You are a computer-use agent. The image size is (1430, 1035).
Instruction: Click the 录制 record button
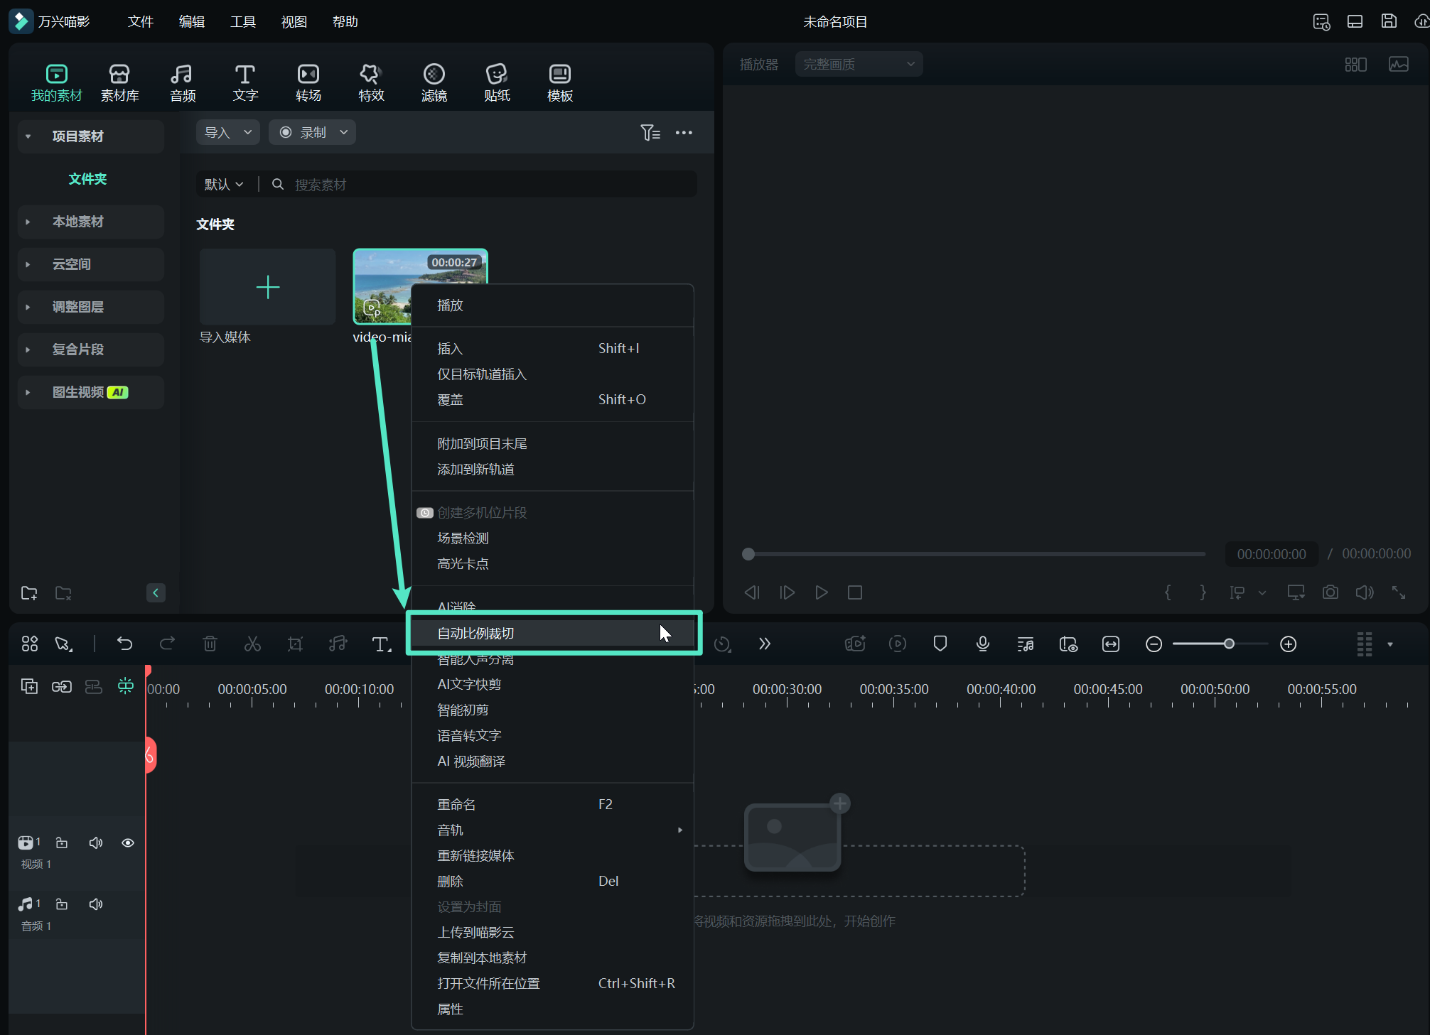tap(312, 133)
